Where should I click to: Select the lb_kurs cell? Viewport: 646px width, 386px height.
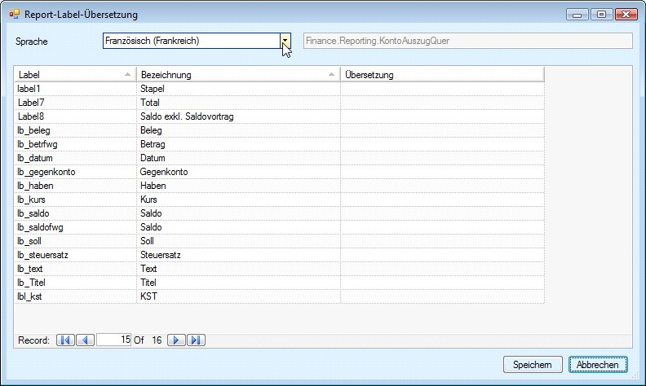click(x=75, y=200)
